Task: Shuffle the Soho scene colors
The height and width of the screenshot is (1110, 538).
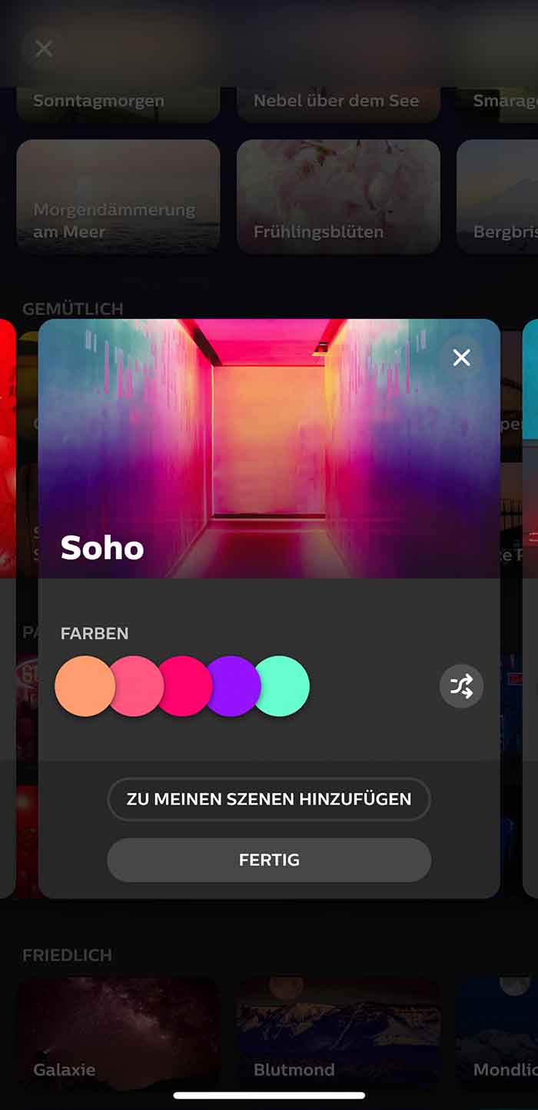Action: click(461, 686)
